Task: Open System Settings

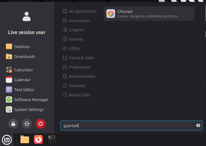Action: point(25,109)
